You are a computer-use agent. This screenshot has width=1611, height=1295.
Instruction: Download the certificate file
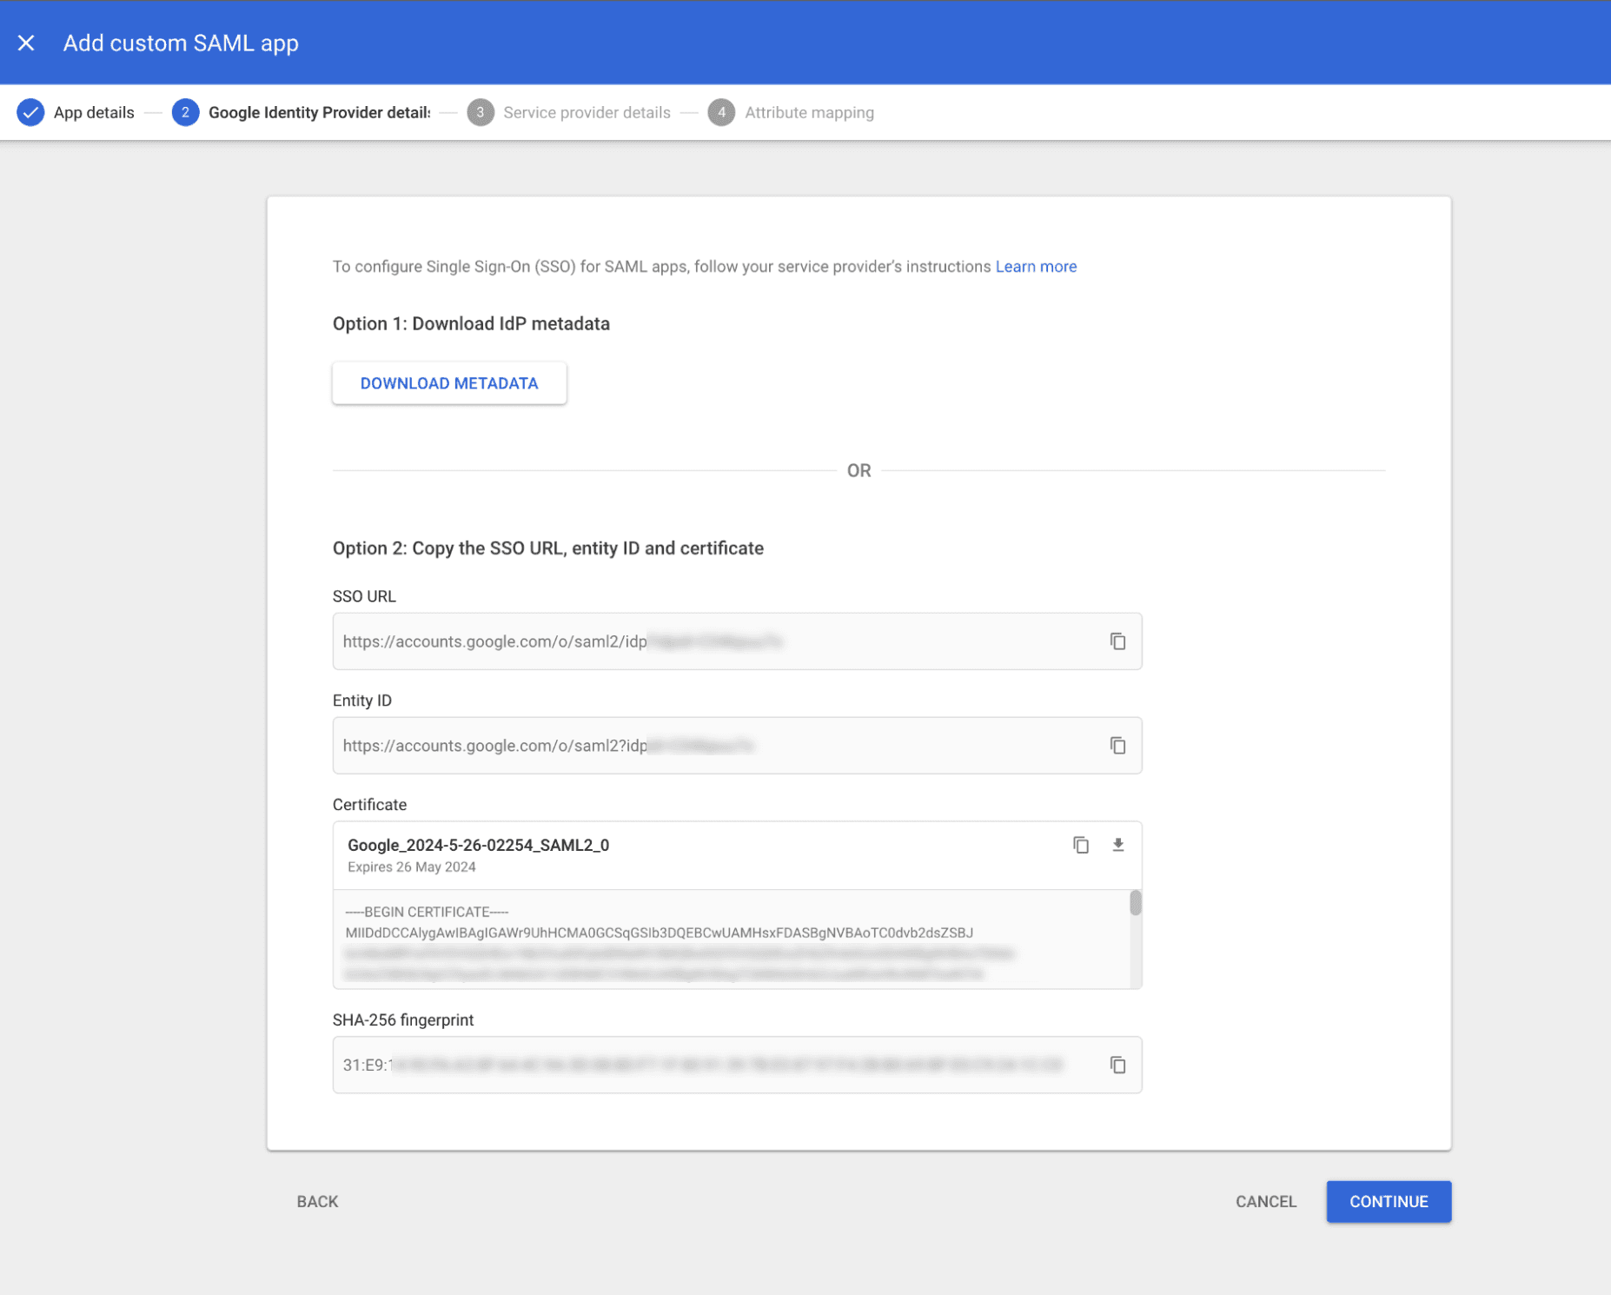coord(1118,845)
